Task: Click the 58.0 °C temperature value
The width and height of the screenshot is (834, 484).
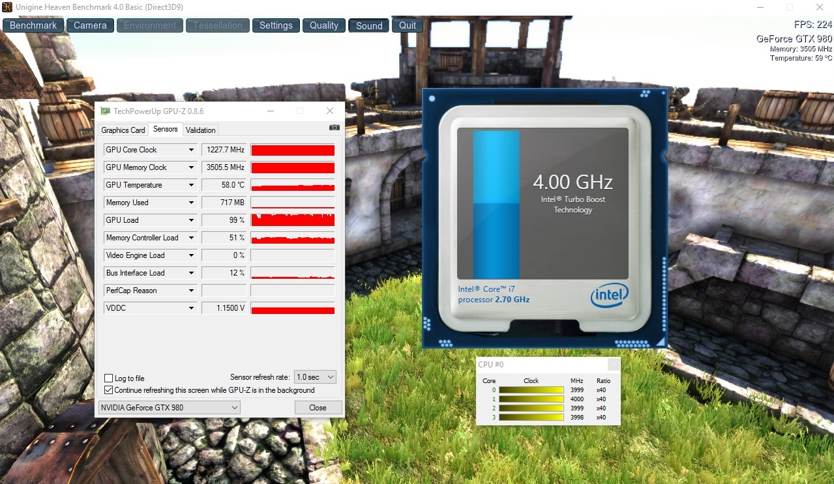Action: [x=224, y=185]
